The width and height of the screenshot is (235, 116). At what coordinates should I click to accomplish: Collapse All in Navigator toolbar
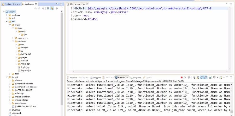[48, 8]
